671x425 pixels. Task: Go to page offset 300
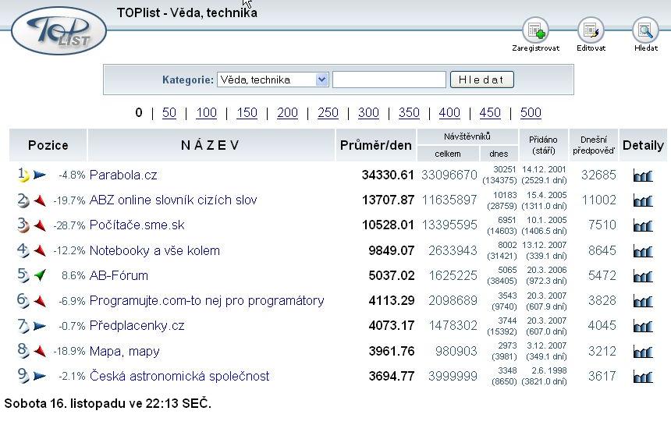tap(368, 113)
